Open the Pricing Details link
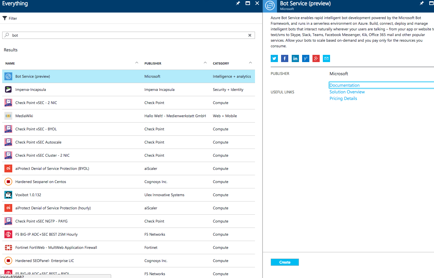The image size is (434, 278). tap(343, 98)
